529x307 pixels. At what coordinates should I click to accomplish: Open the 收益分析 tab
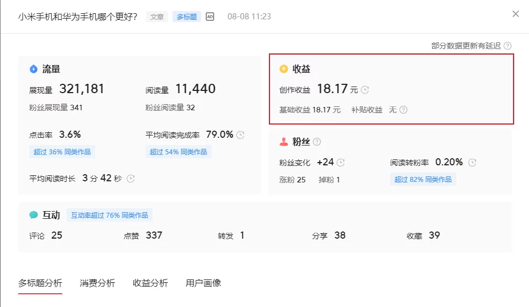150,283
